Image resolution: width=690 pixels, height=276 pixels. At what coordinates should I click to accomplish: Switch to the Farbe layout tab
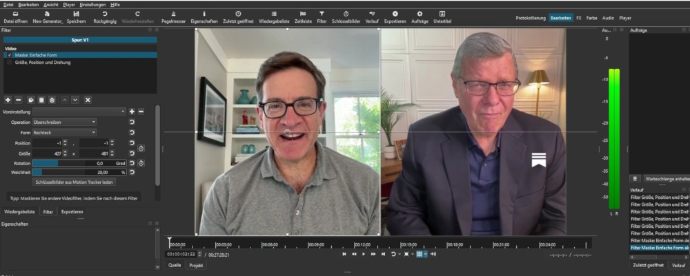(591, 18)
